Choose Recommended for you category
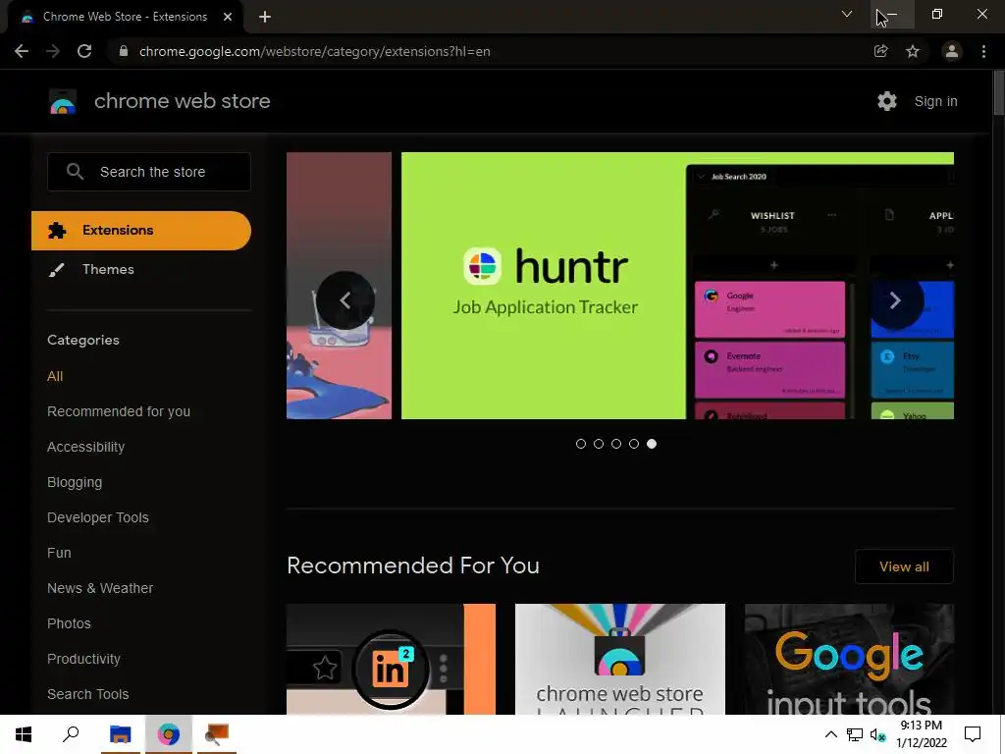Image resolution: width=1005 pixels, height=754 pixels. pyautogui.click(x=119, y=411)
